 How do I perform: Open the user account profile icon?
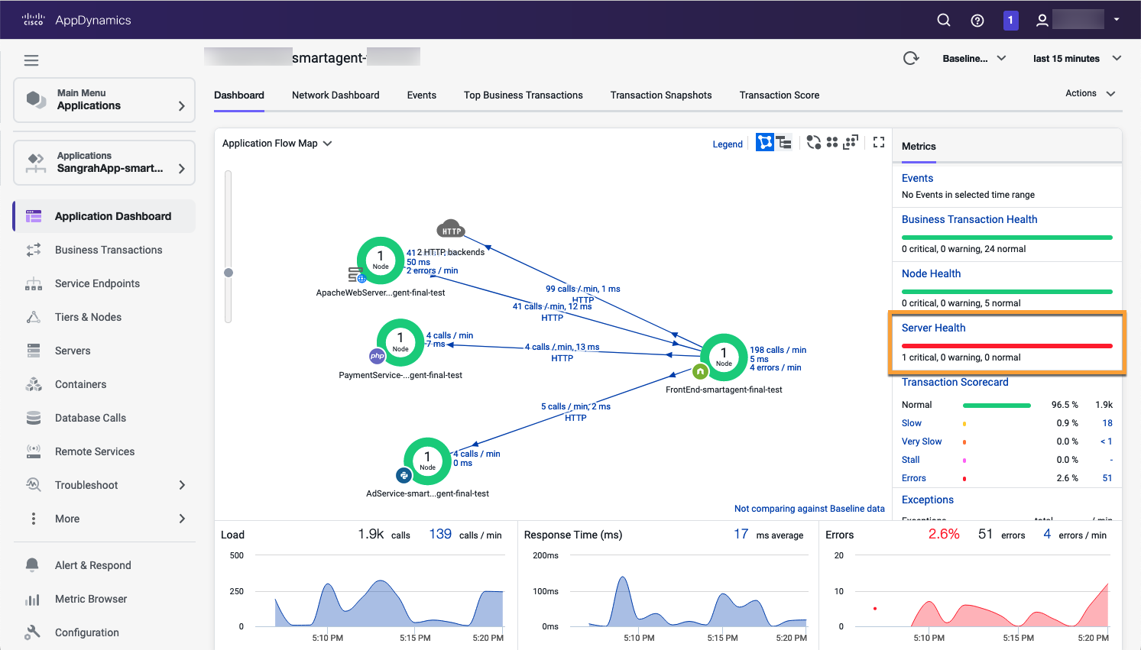pos(1042,21)
